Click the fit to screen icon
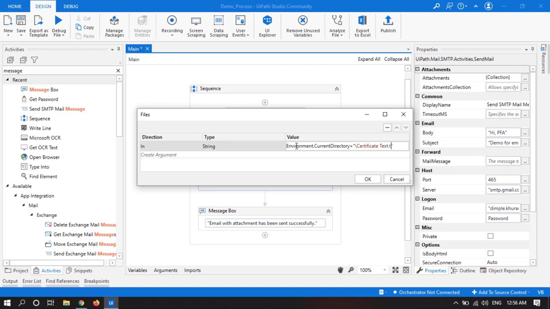Screen dimensions: 550x309 coord(395,270)
